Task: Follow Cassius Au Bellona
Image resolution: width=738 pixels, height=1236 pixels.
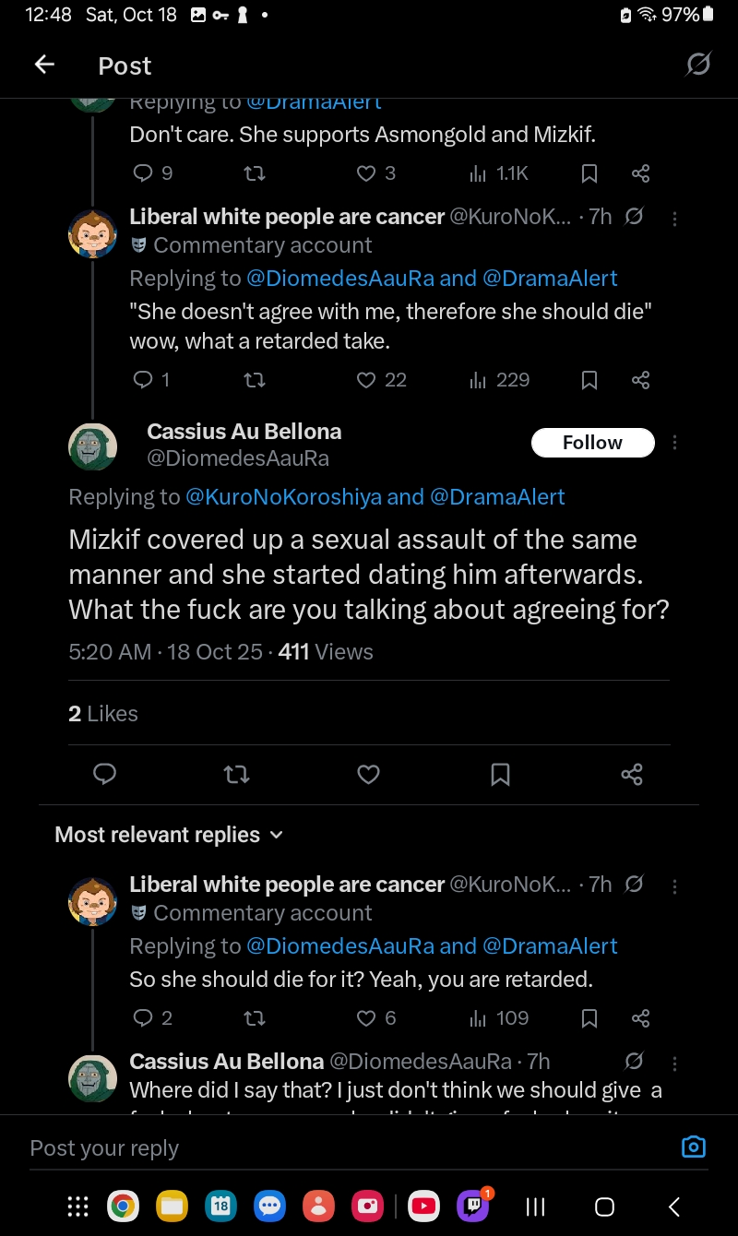Action: pos(592,443)
